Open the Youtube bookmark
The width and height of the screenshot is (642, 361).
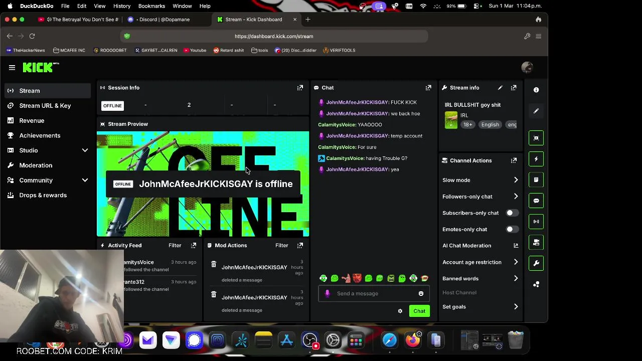point(195,50)
